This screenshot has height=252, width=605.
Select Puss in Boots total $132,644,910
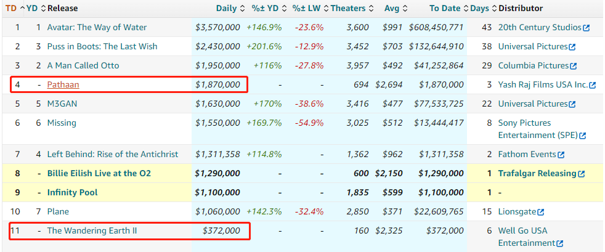tap(436, 46)
